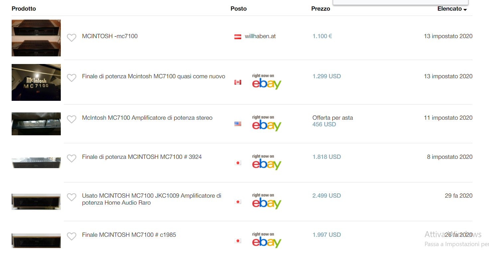Favorite the MCINTOSH -mc7100 listing heart
Image resolution: width=489 pixels, height=257 pixels.
pyautogui.click(x=71, y=38)
